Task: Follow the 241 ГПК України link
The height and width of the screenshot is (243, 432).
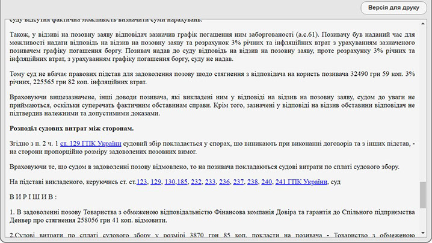Action: tap(301, 182)
